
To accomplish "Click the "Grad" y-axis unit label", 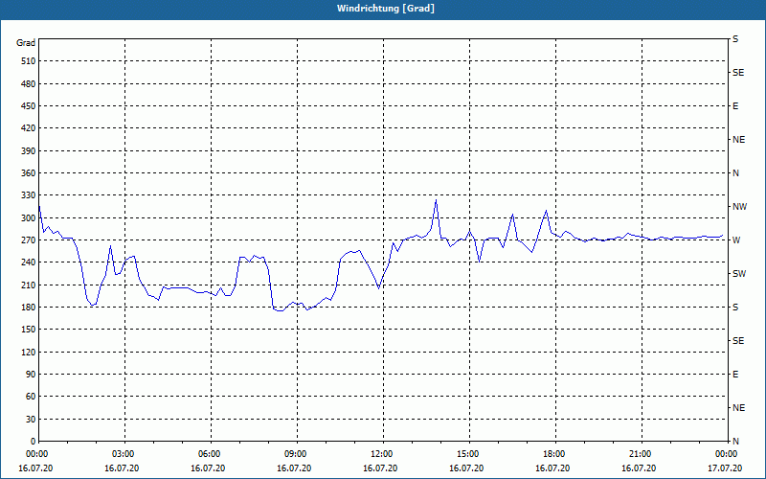I will [x=26, y=43].
